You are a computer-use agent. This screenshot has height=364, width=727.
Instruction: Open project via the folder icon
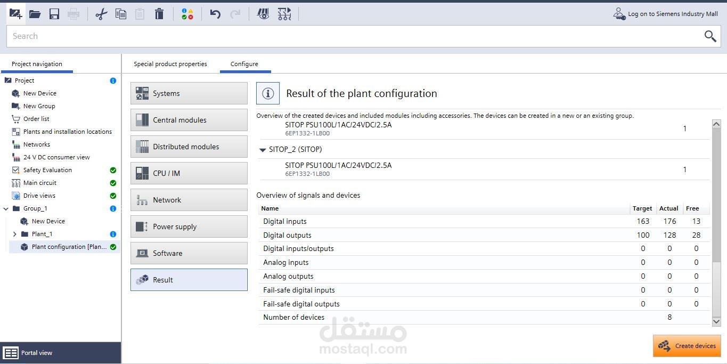[35, 14]
